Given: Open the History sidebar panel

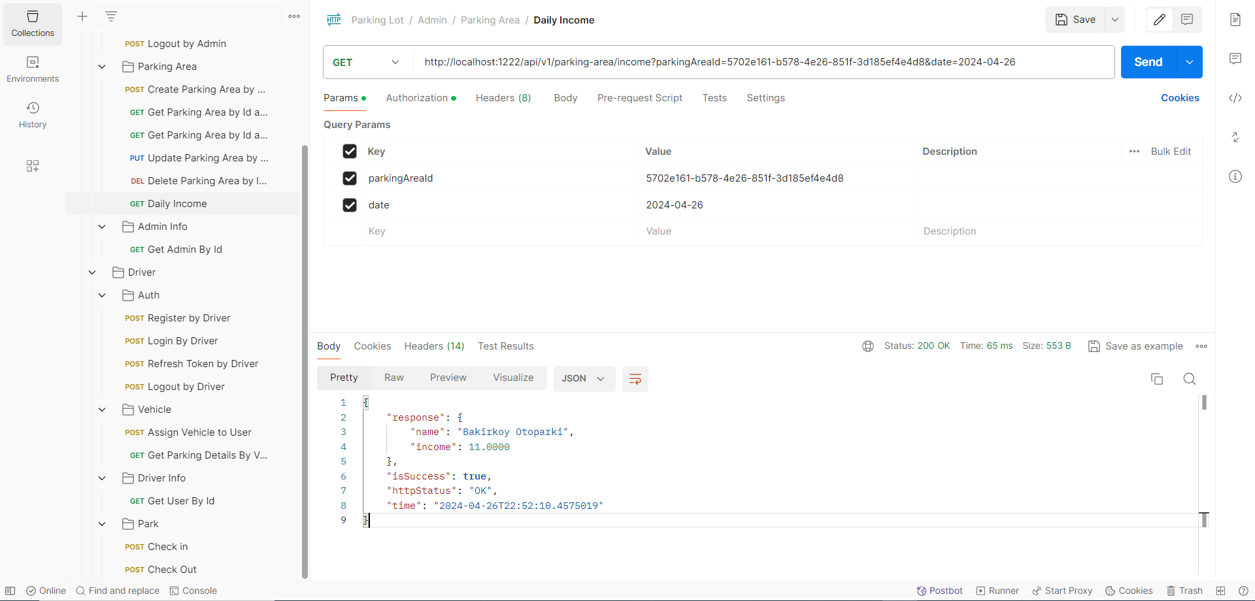Looking at the screenshot, I should (x=33, y=115).
